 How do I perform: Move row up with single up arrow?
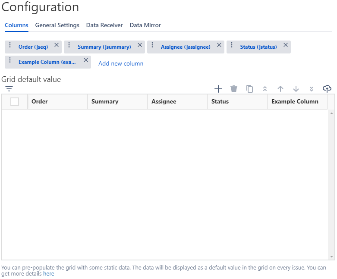(280, 89)
